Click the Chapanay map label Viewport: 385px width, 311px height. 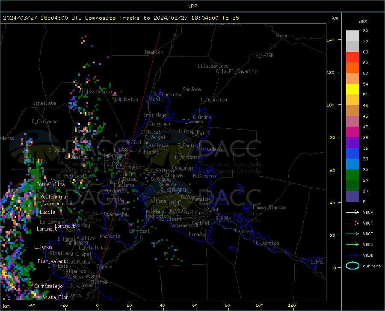click(x=182, y=168)
